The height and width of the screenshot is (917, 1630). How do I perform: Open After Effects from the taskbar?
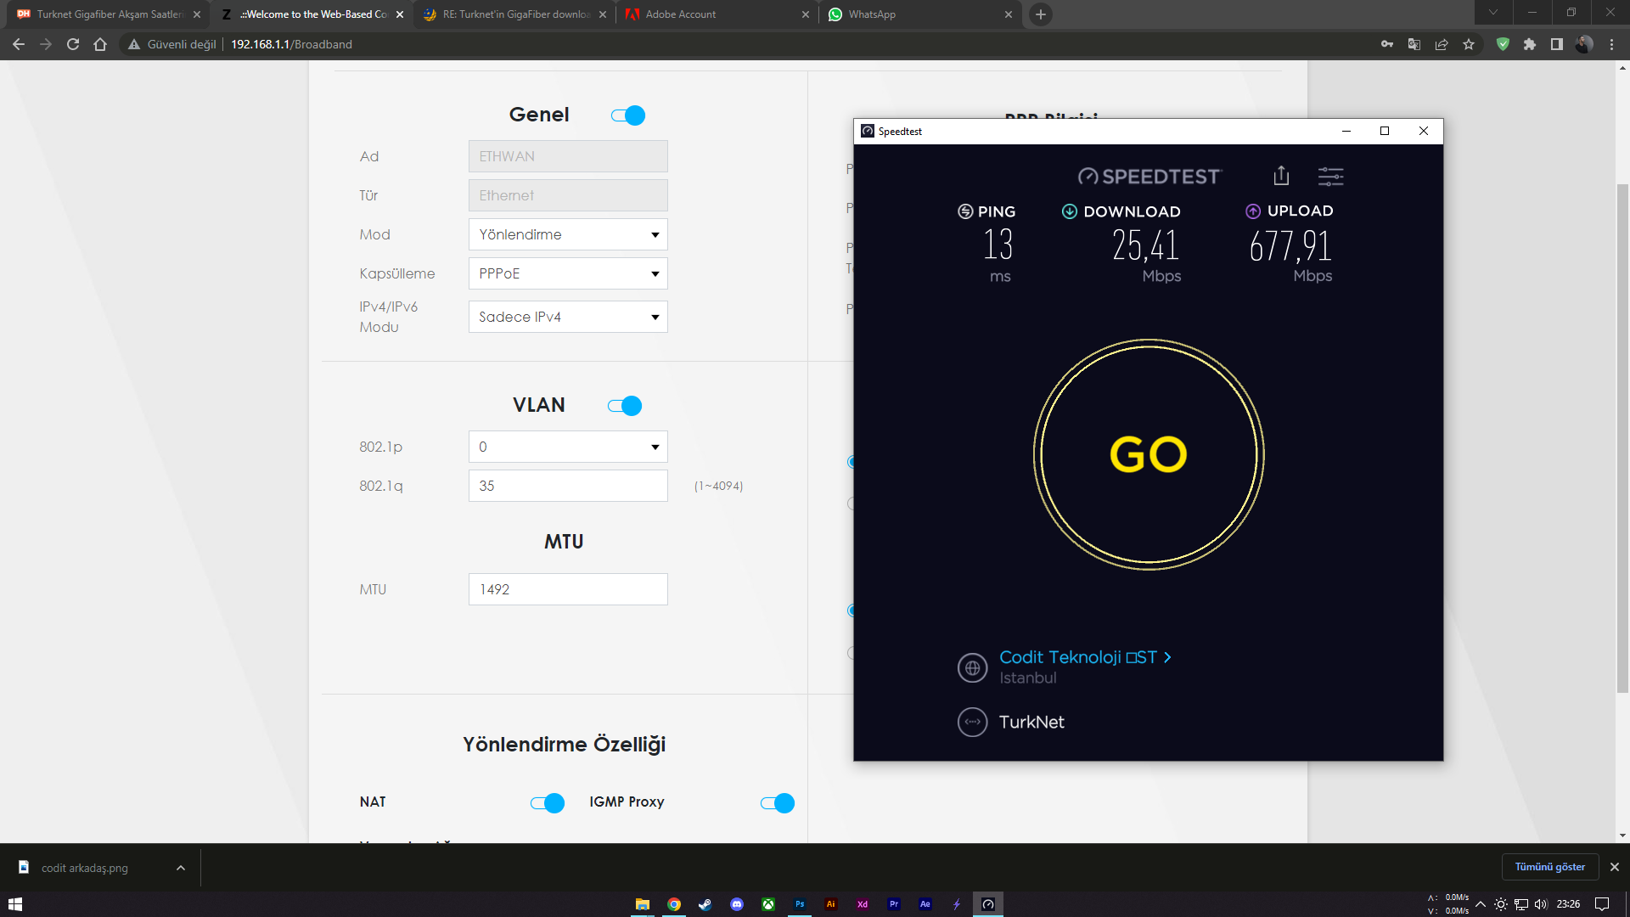click(x=925, y=904)
